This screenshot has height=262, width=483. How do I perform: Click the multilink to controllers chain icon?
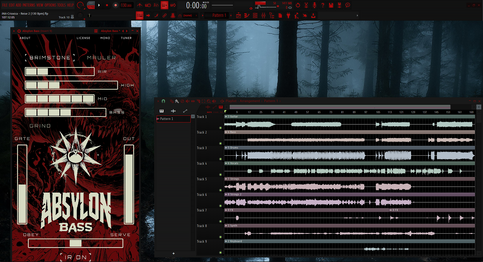[165, 16]
